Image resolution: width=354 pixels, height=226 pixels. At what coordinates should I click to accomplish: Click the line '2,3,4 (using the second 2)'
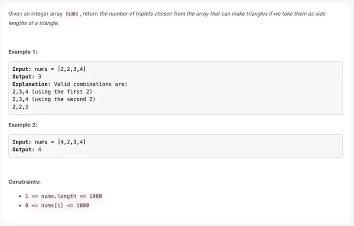54,99
